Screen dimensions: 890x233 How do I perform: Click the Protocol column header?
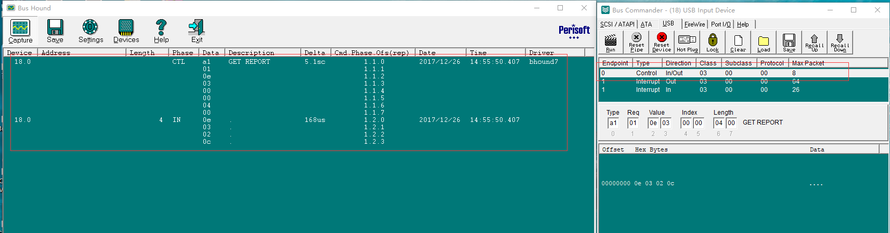[772, 63]
